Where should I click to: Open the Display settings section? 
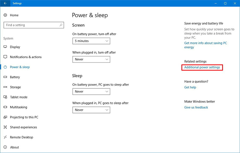tap(15, 47)
